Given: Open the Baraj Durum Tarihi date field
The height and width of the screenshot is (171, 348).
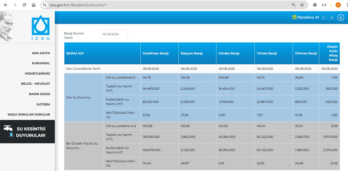Looking at the screenshot, I should pyautogui.click(x=113, y=34).
